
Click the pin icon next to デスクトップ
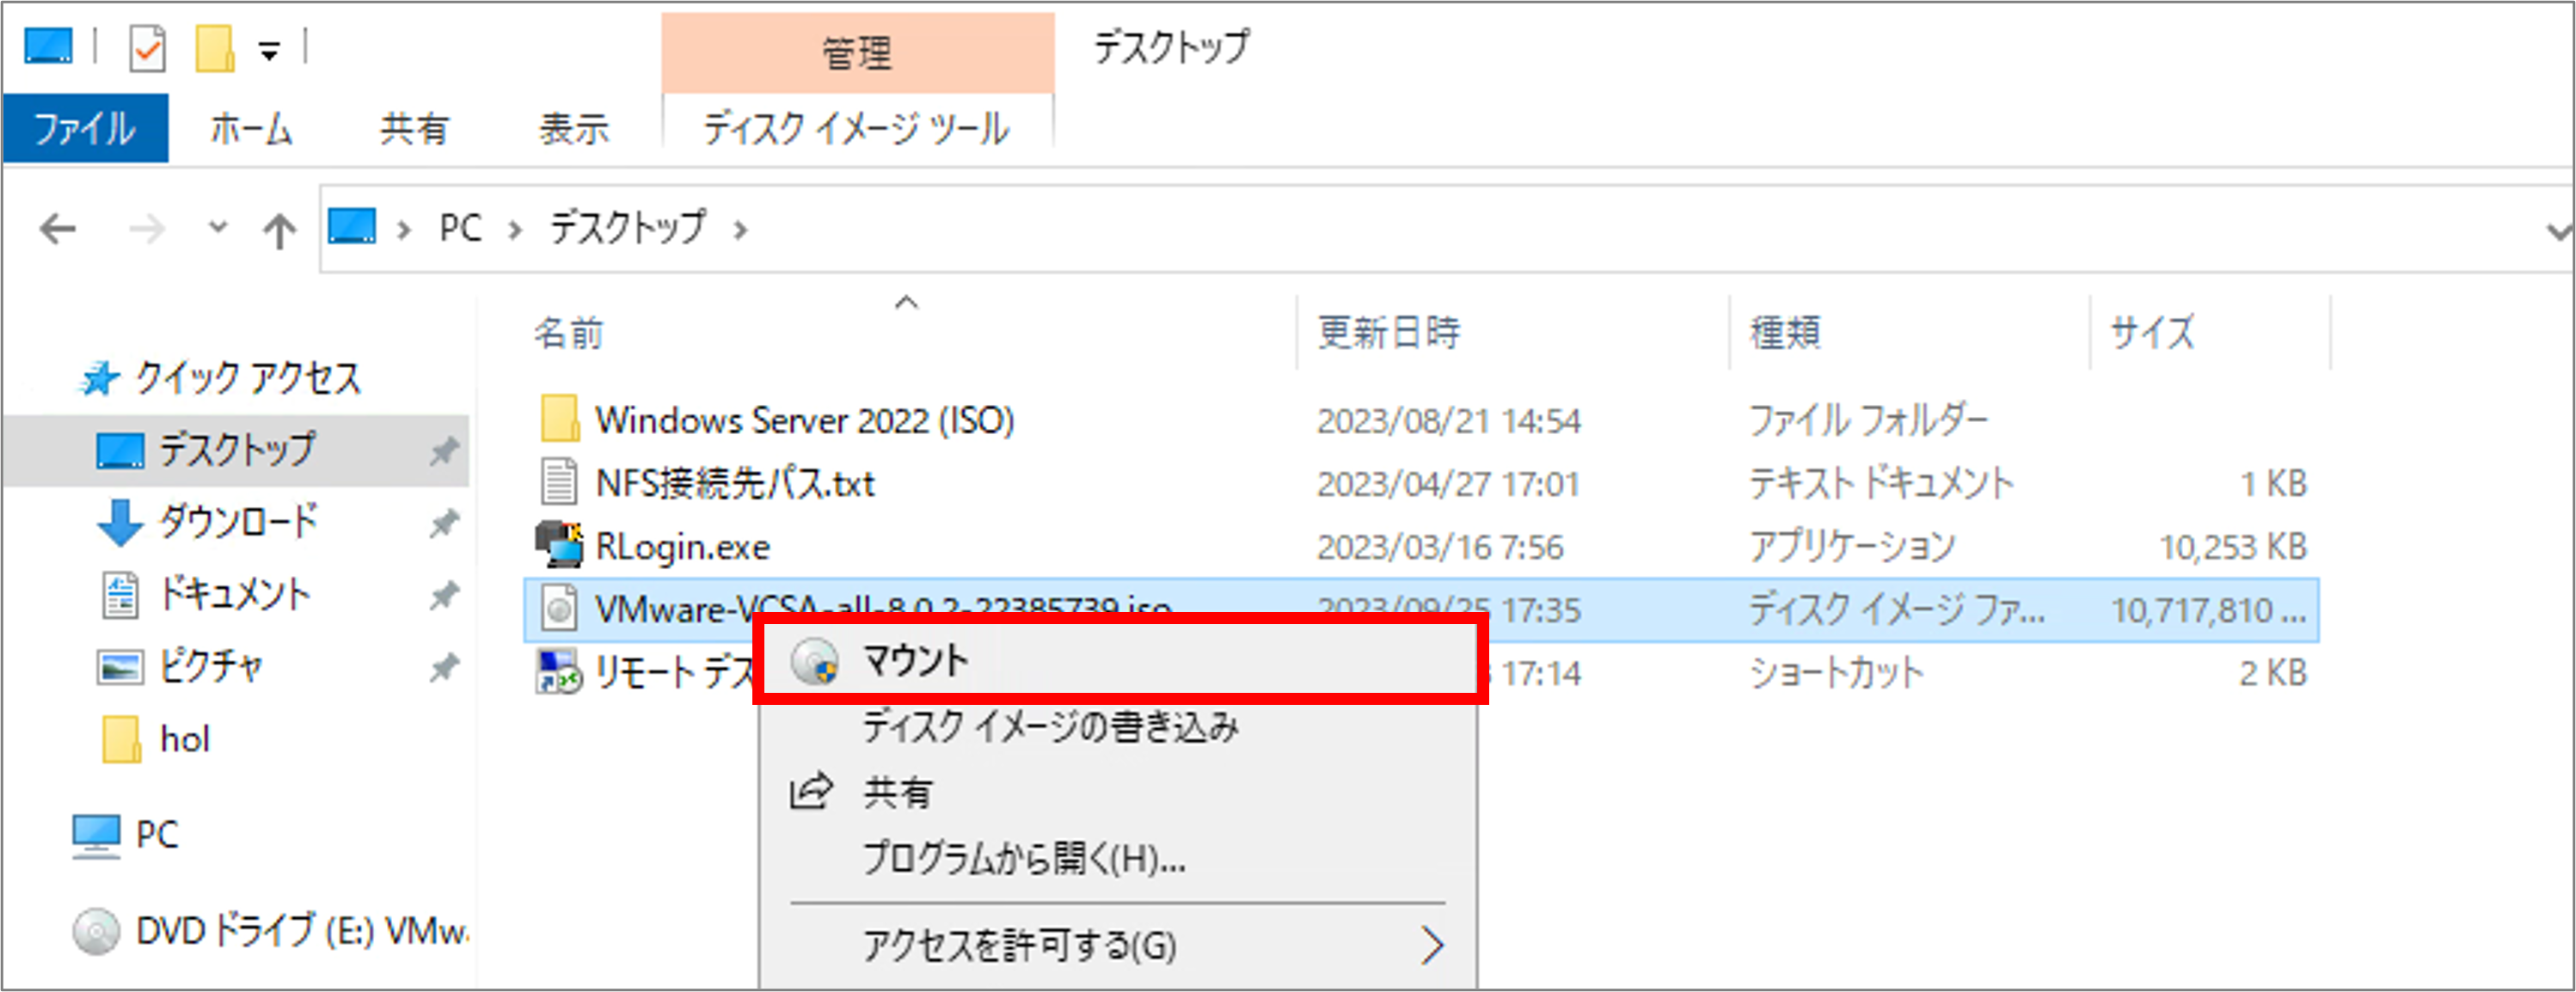(x=444, y=451)
